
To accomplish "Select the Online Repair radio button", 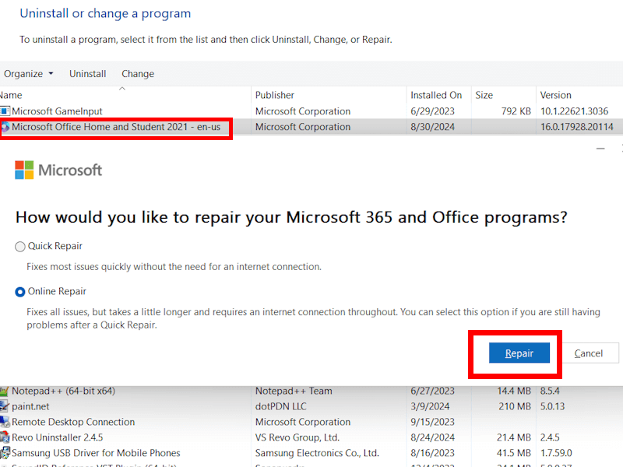I will (x=20, y=292).
